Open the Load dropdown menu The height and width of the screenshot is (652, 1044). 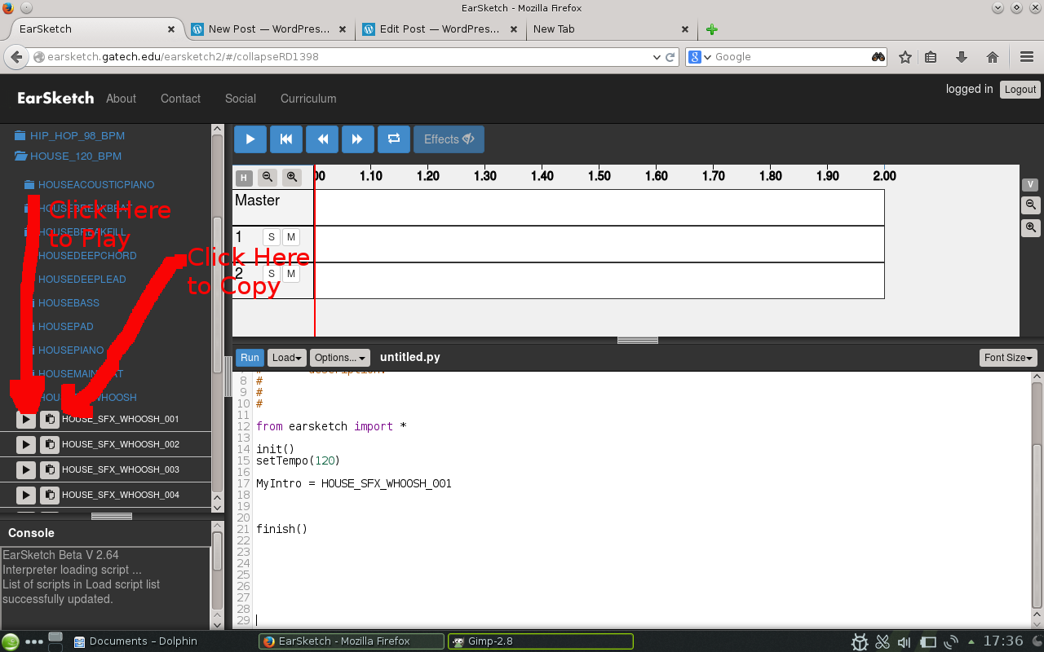287,358
